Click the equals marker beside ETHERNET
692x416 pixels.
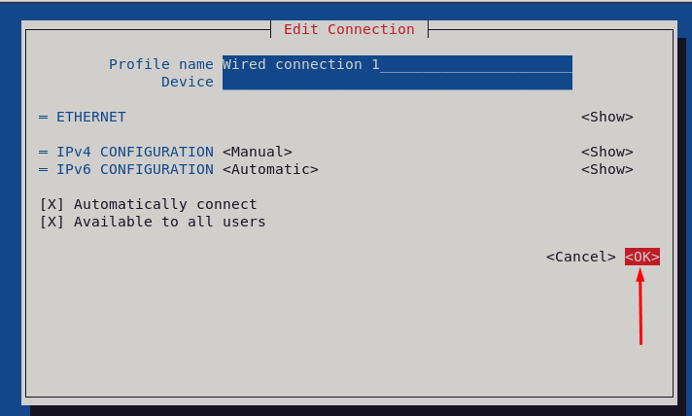point(43,117)
